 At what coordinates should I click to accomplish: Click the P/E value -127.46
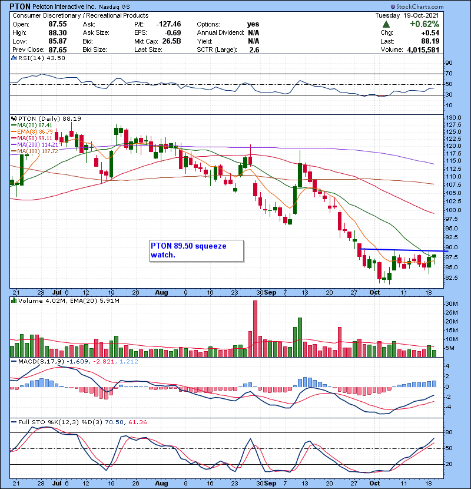(x=168, y=24)
